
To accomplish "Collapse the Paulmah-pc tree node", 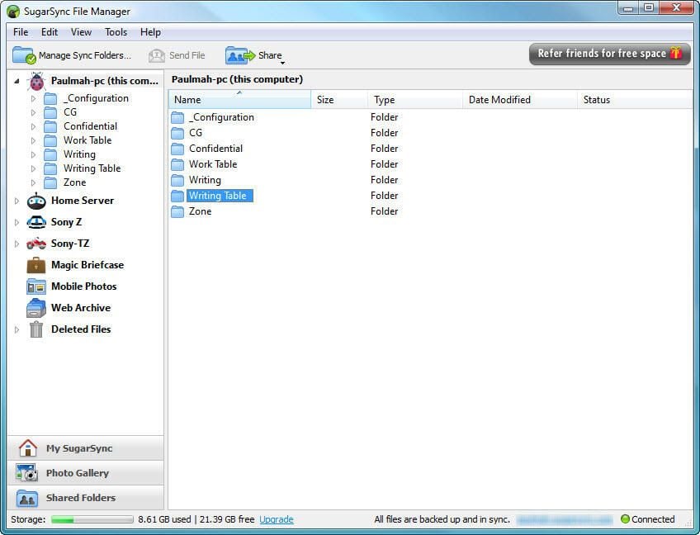I will pyautogui.click(x=17, y=81).
